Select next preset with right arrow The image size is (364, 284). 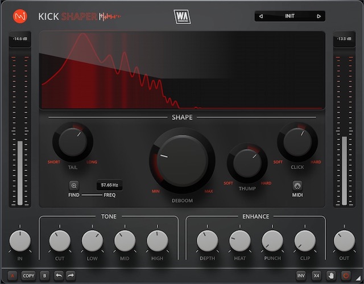(318, 16)
